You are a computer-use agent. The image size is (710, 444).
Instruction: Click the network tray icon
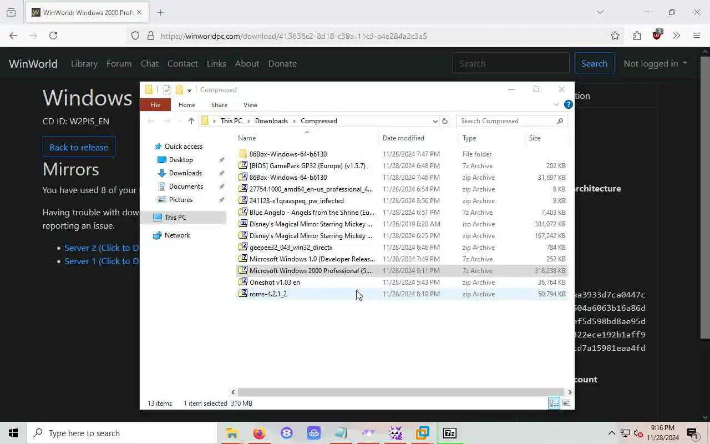point(625,433)
